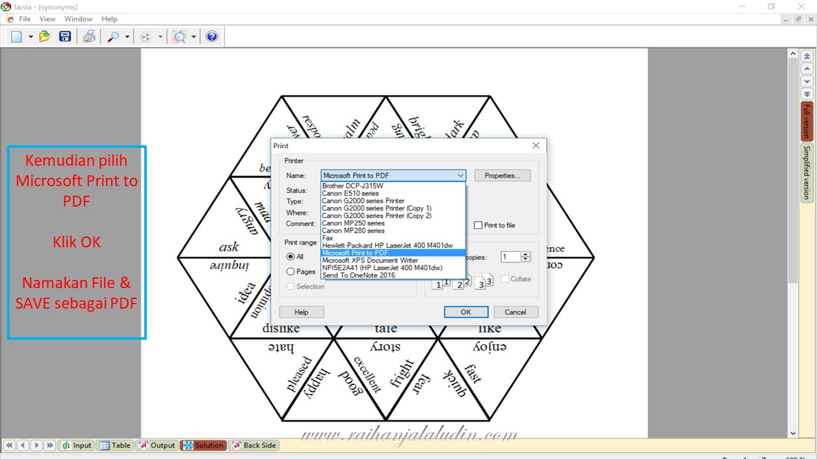Open the dropdown arrow beside New document

point(31,37)
